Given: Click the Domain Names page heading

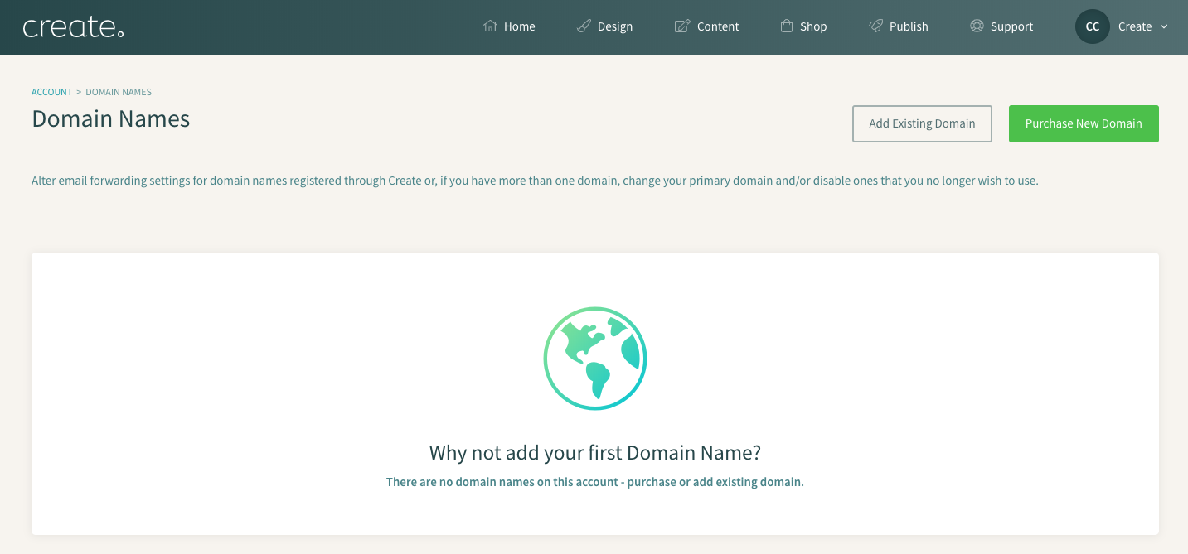Looking at the screenshot, I should (111, 119).
